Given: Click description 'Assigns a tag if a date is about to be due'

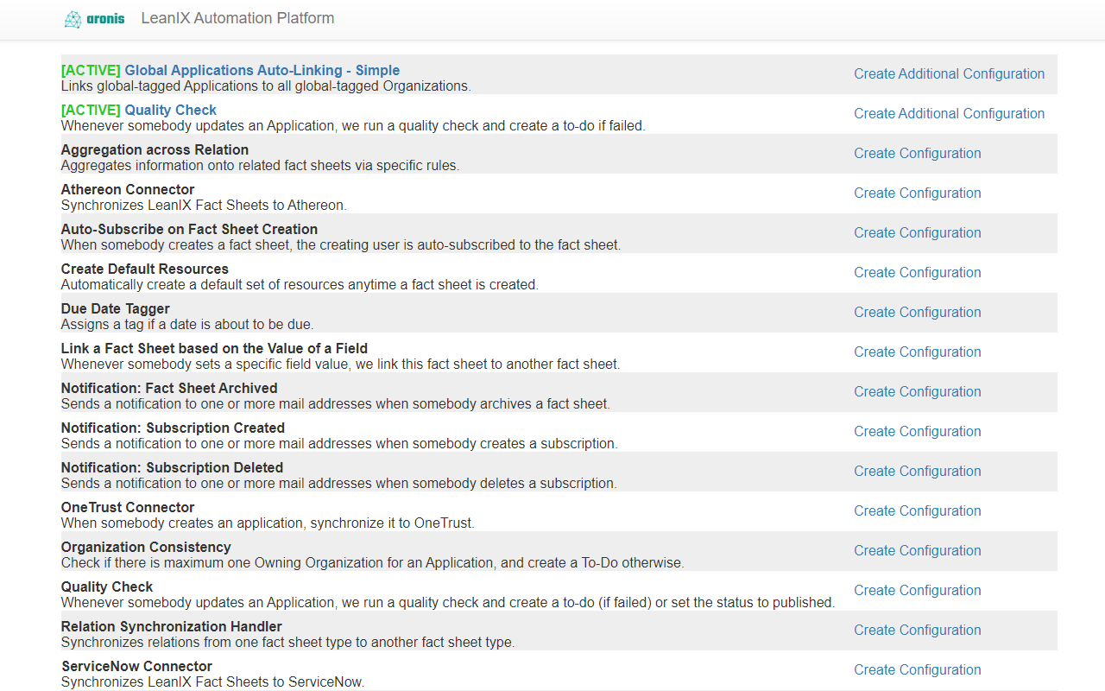Looking at the screenshot, I should tap(187, 325).
